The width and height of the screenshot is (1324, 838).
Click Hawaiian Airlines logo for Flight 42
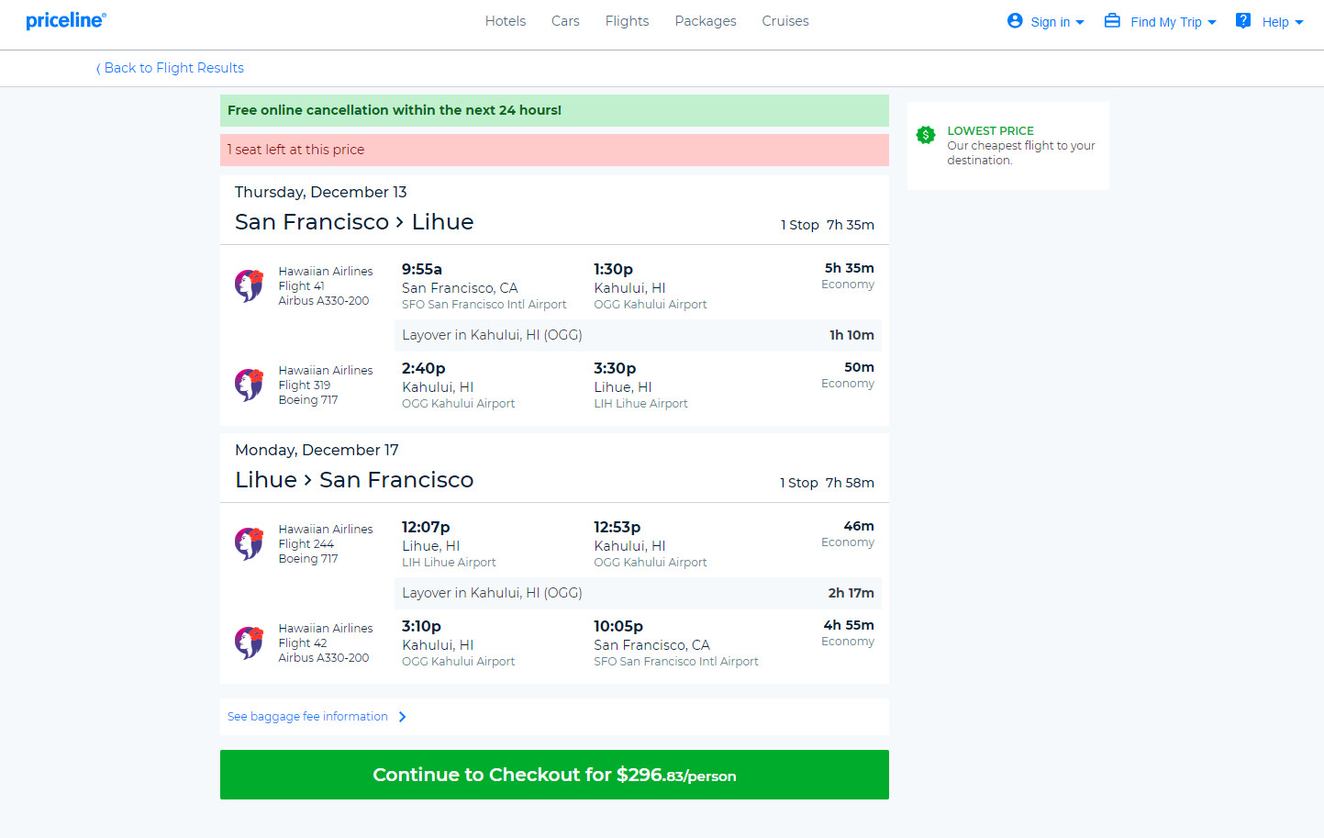coord(249,642)
